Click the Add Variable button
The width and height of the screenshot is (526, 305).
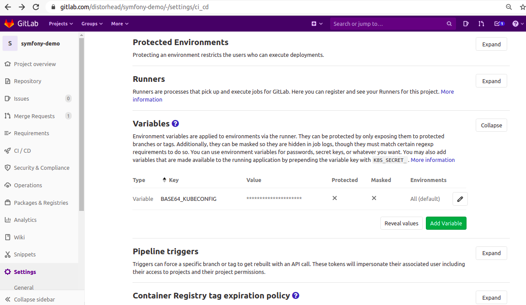[446, 223]
